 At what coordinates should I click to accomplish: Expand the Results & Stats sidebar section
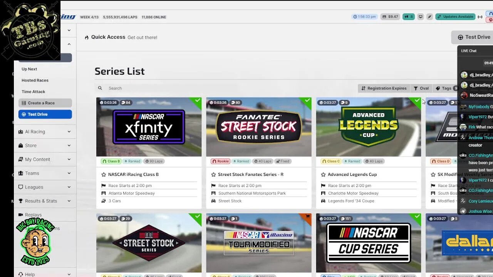pyautogui.click(x=45, y=201)
